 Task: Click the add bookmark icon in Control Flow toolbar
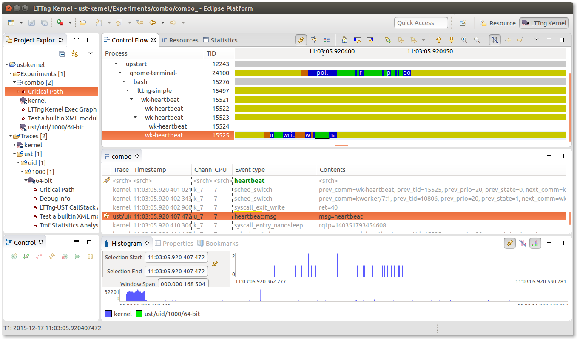tap(388, 40)
